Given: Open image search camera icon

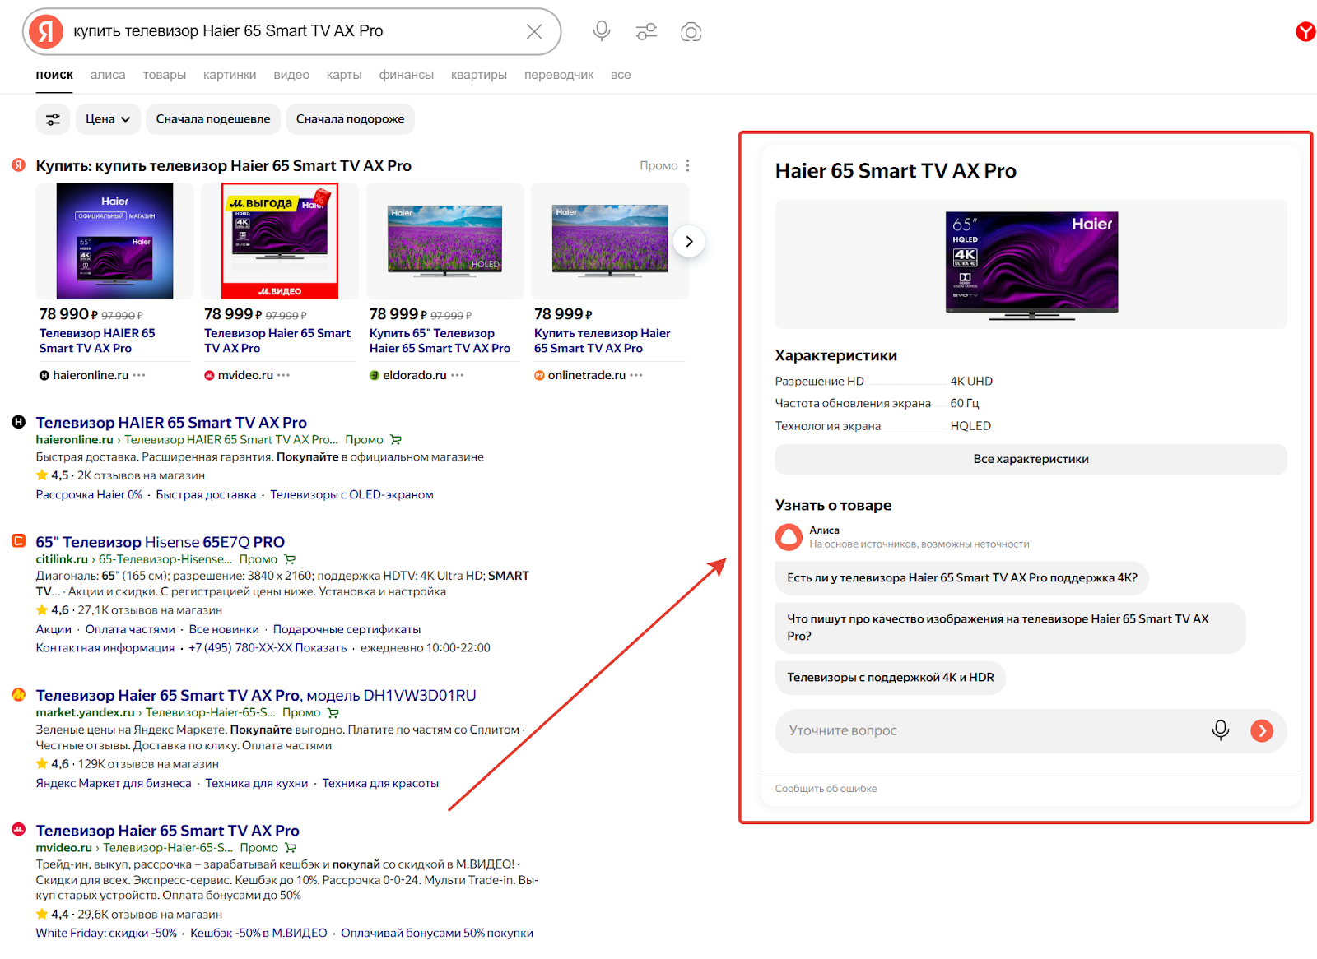Looking at the screenshot, I should click(691, 31).
